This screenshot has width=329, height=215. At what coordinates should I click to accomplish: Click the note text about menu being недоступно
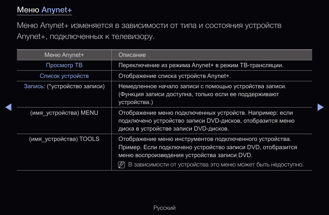(x=216, y=165)
